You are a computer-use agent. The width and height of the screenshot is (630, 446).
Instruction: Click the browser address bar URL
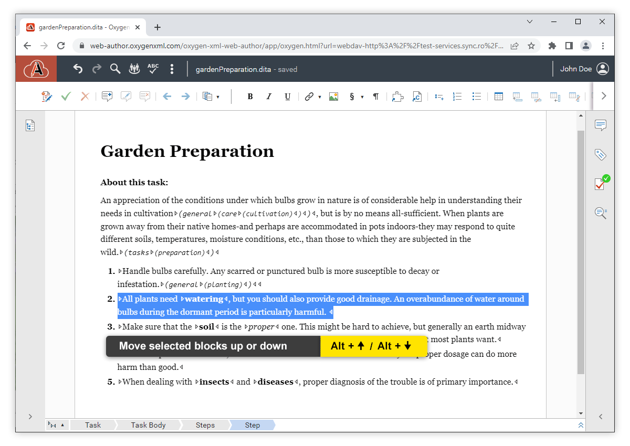297,46
